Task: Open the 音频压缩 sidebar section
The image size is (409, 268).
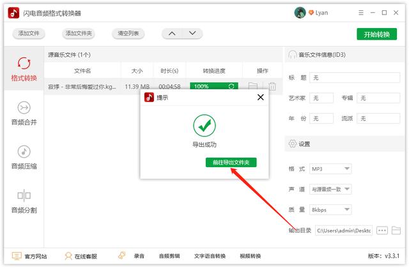Action: point(24,158)
